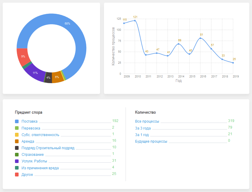Click the light green Перевозка legend swatch
Image resolution: width=252 pixels, height=192 pixels.
pos(17,128)
